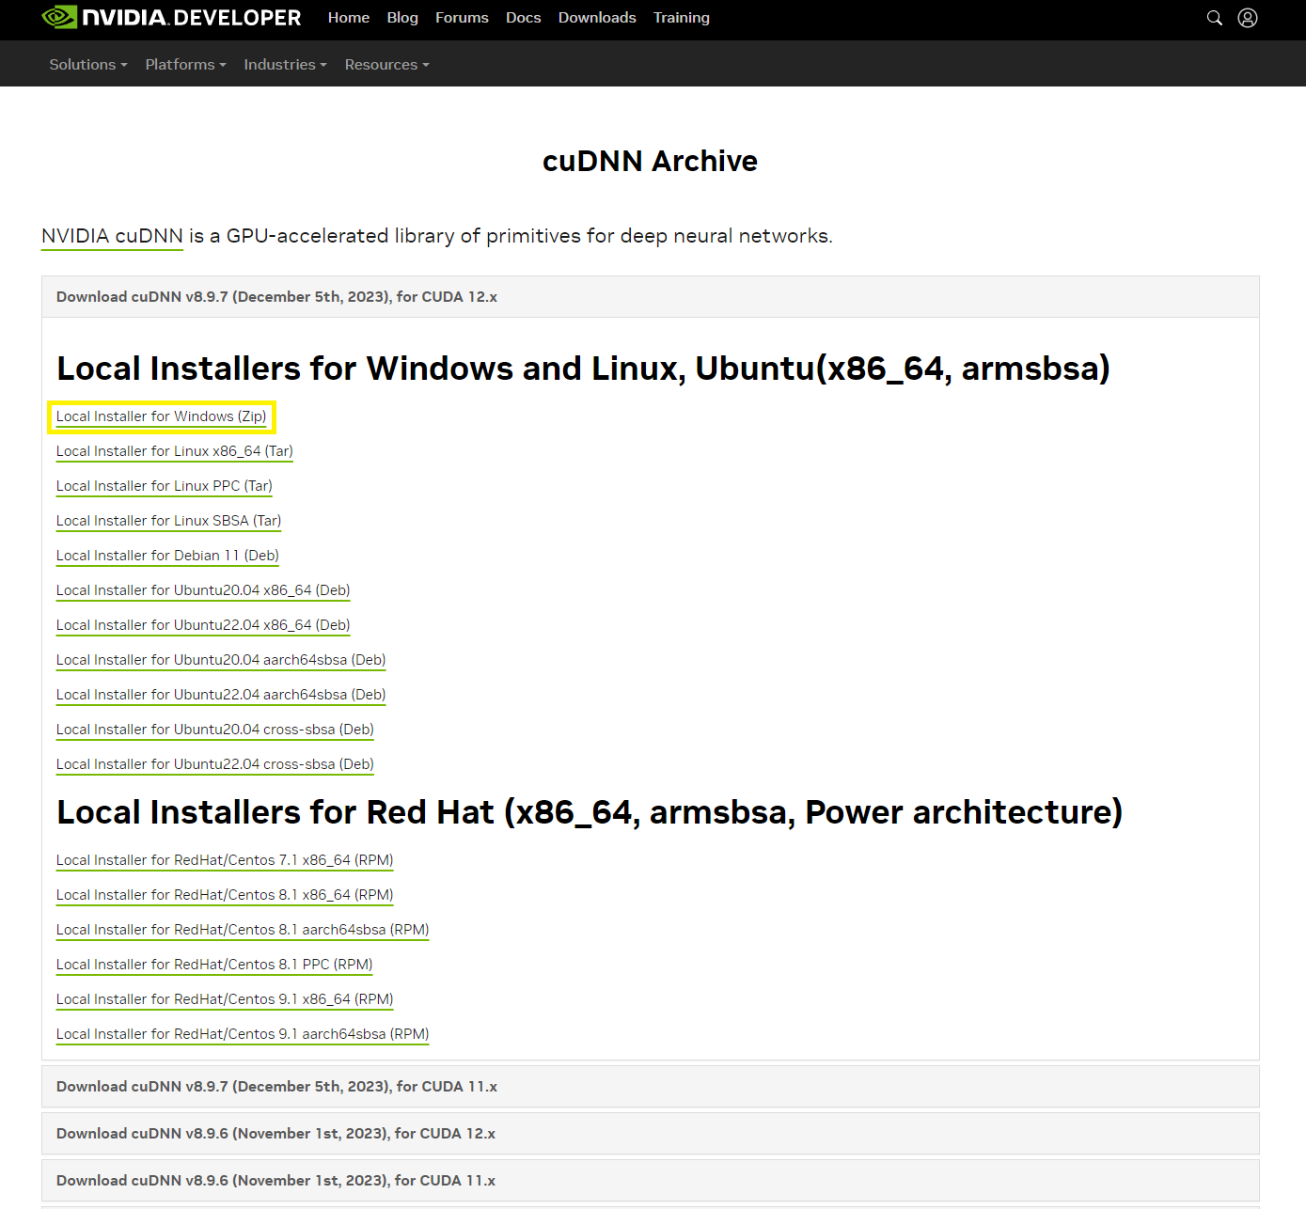Download RedHat/Centos 7.1 x86_64 (RPM) installer
The width and height of the screenshot is (1306, 1209).
[225, 860]
